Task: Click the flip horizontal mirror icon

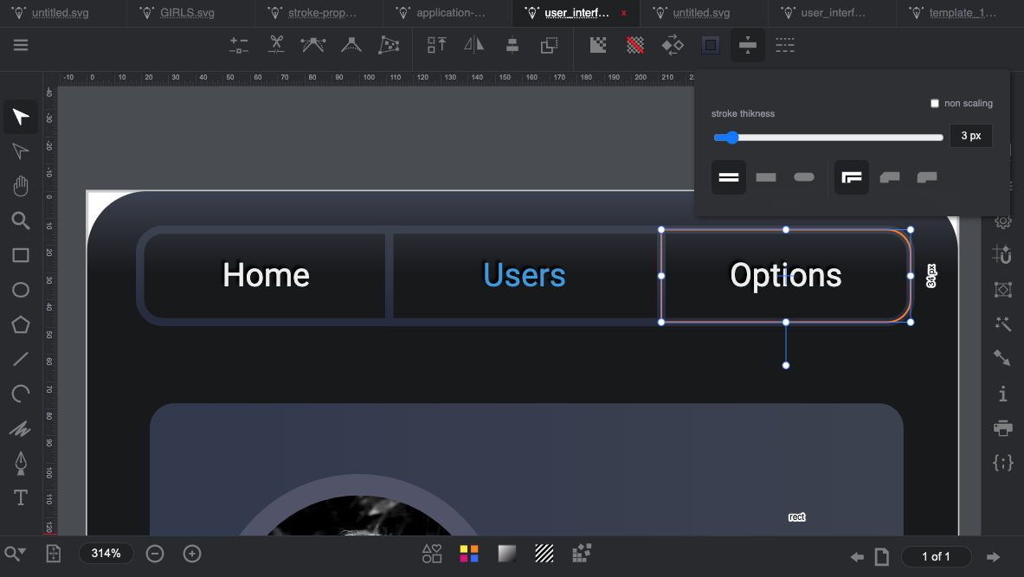Action: tap(474, 45)
